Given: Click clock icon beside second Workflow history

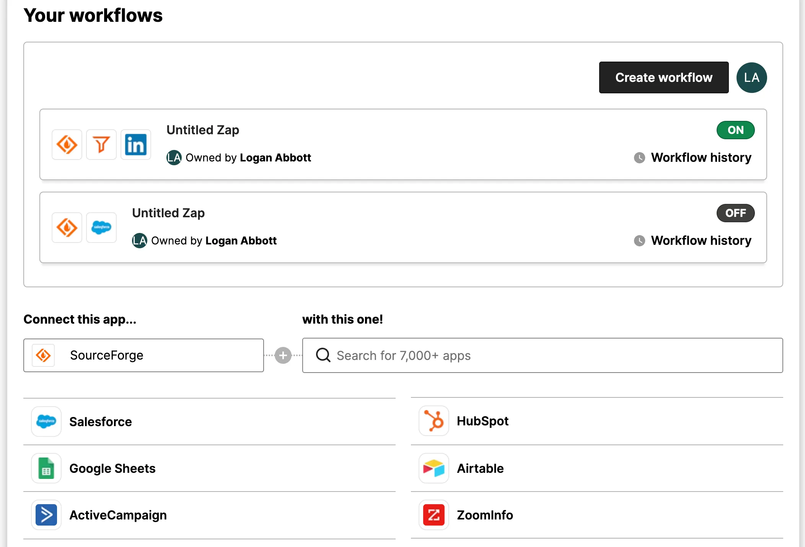Looking at the screenshot, I should point(639,241).
